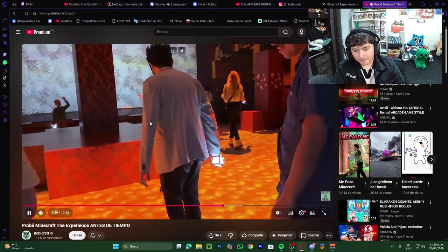Switch to theater mode

tap(313, 212)
